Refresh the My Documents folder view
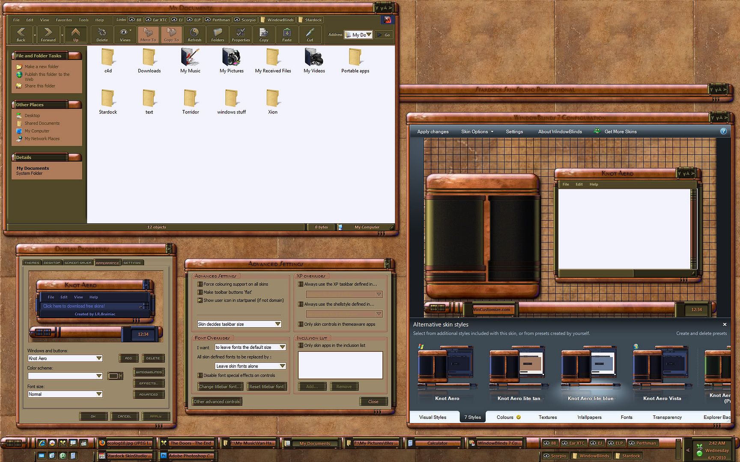This screenshot has height=462, width=740. (x=194, y=34)
